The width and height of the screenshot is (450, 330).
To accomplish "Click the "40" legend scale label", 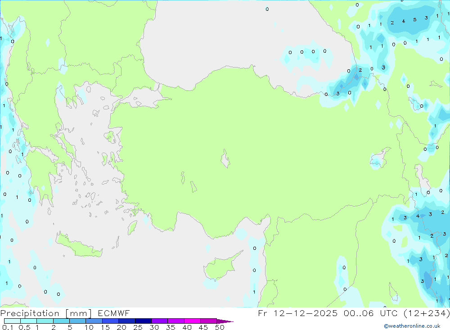I will click(x=187, y=327).
